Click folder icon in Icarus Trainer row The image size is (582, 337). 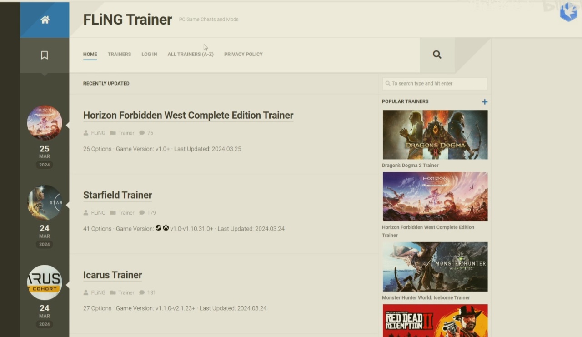click(x=113, y=292)
